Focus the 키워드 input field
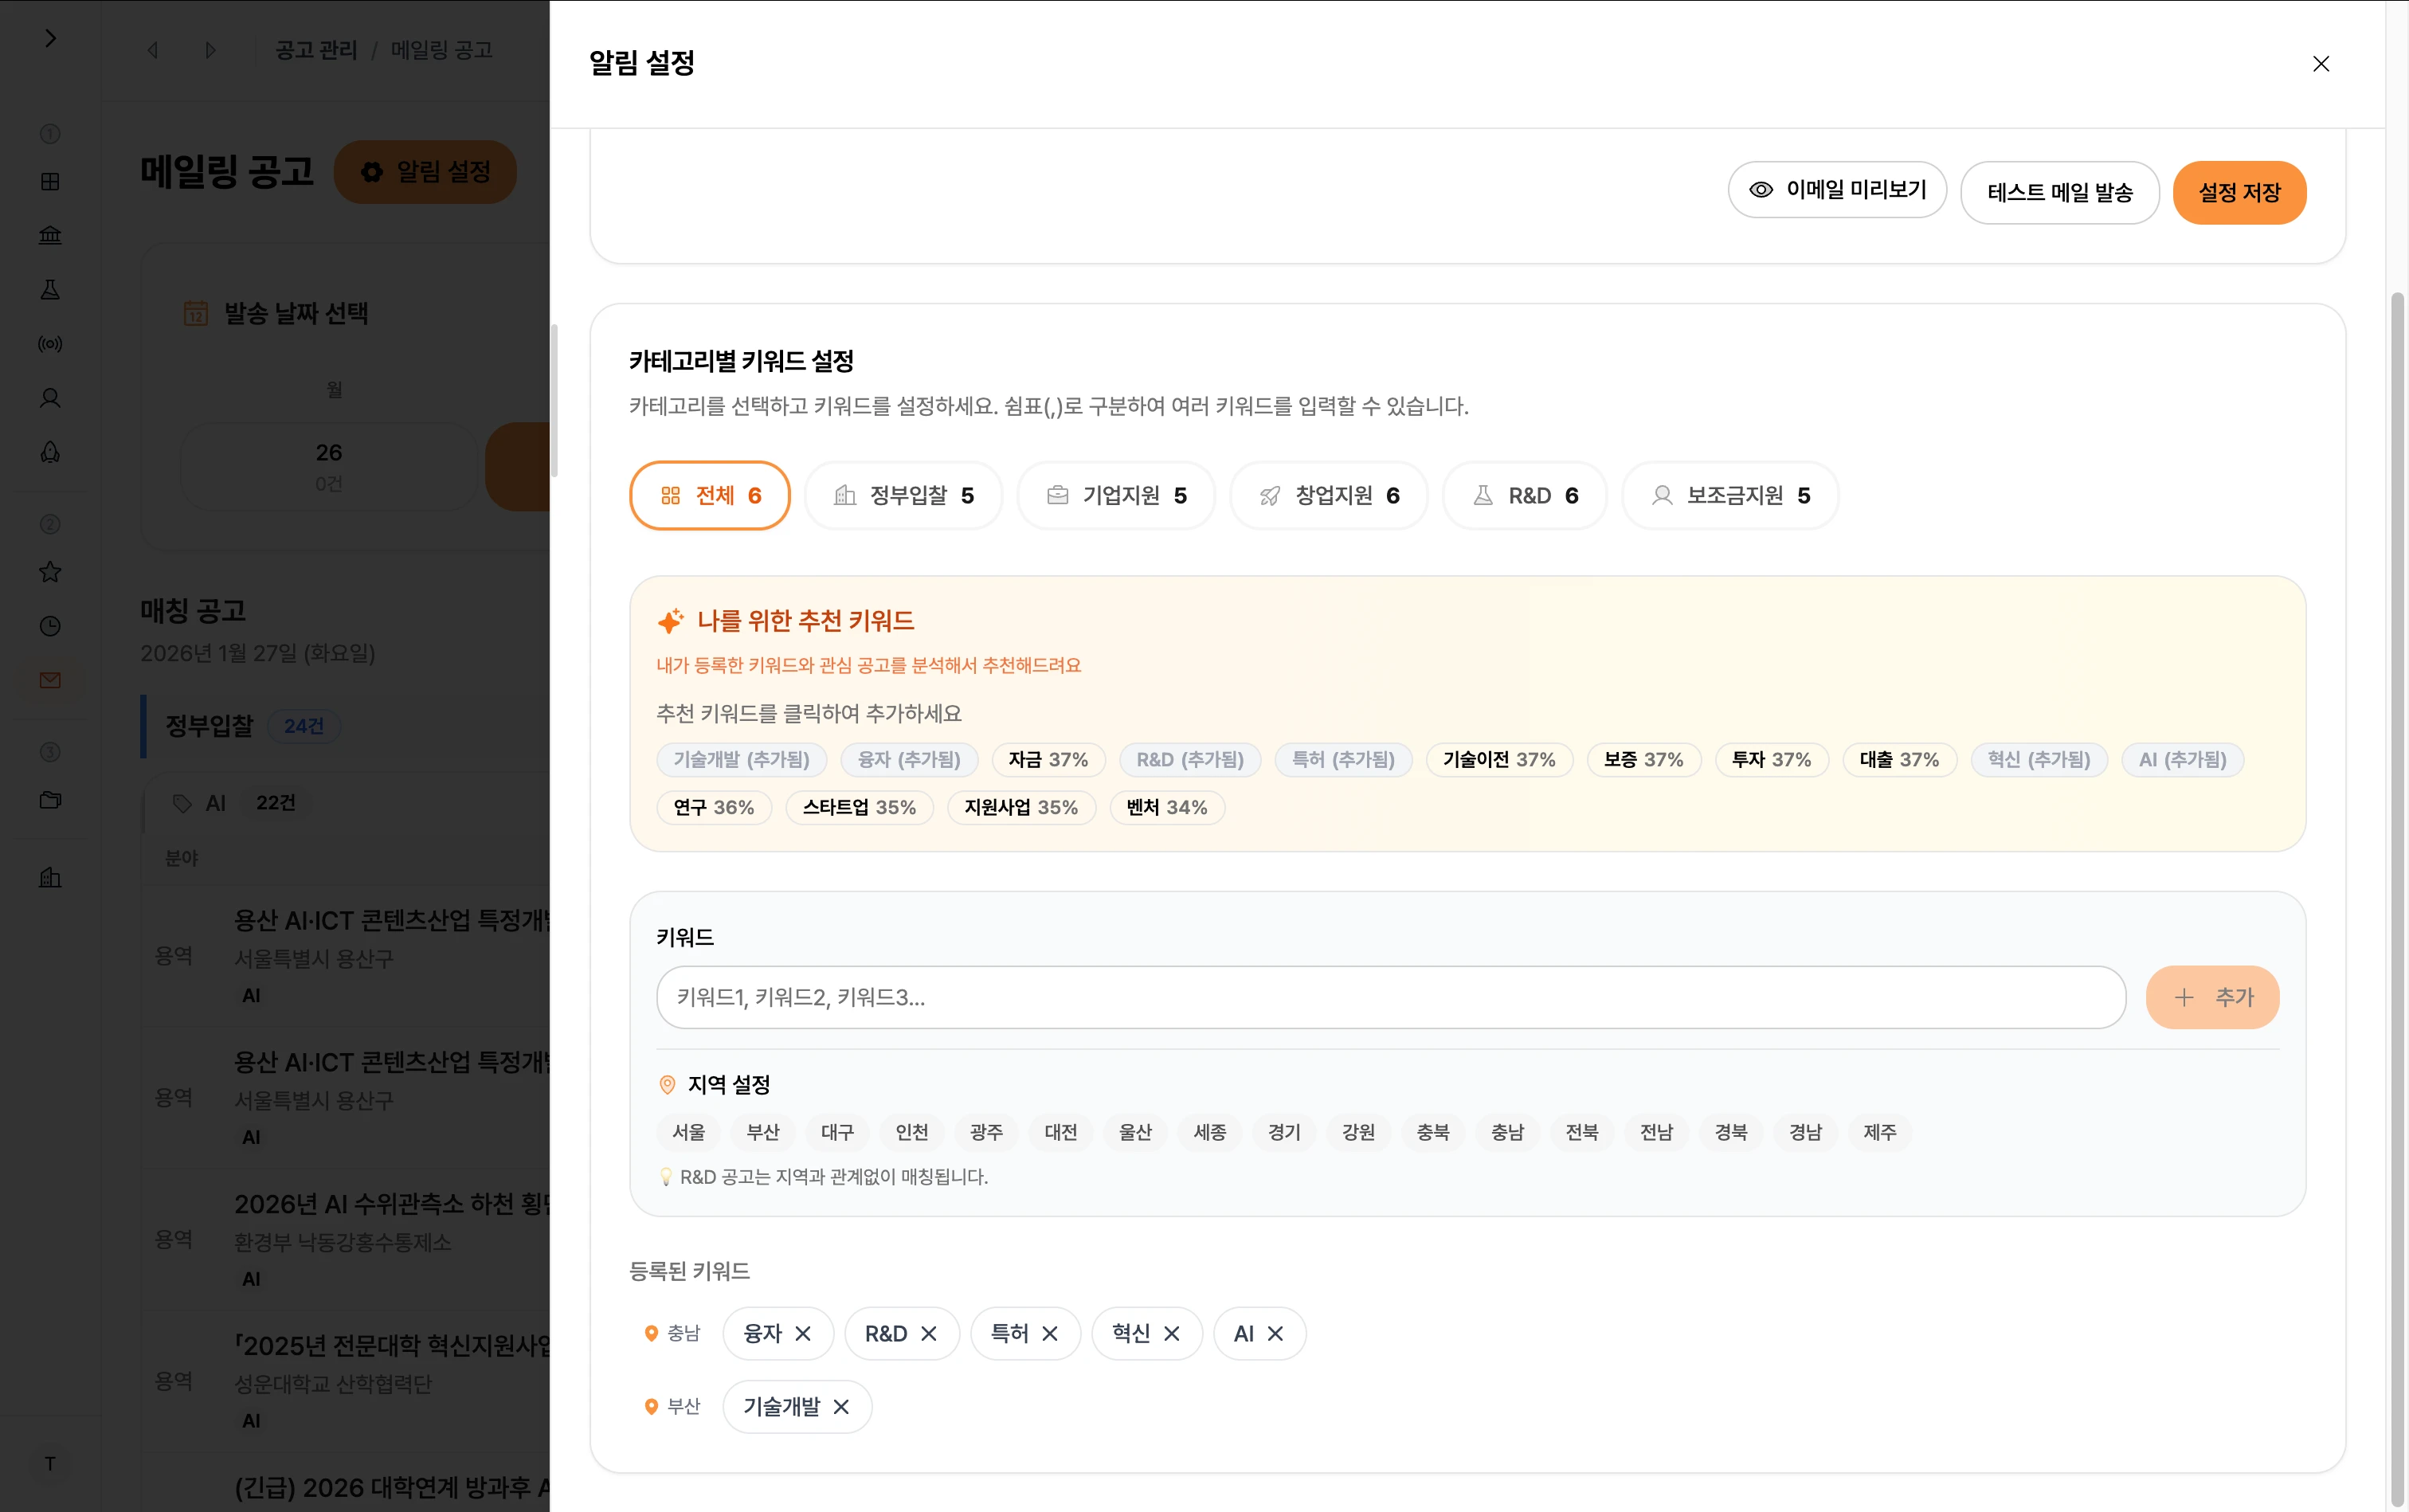 tap(1390, 997)
